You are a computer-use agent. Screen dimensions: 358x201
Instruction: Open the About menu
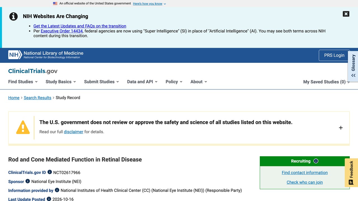click(199, 82)
